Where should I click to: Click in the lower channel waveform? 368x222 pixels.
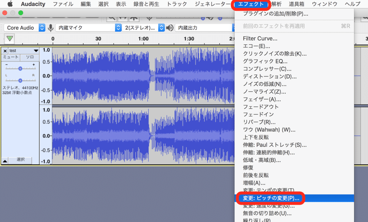click(x=143, y=136)
